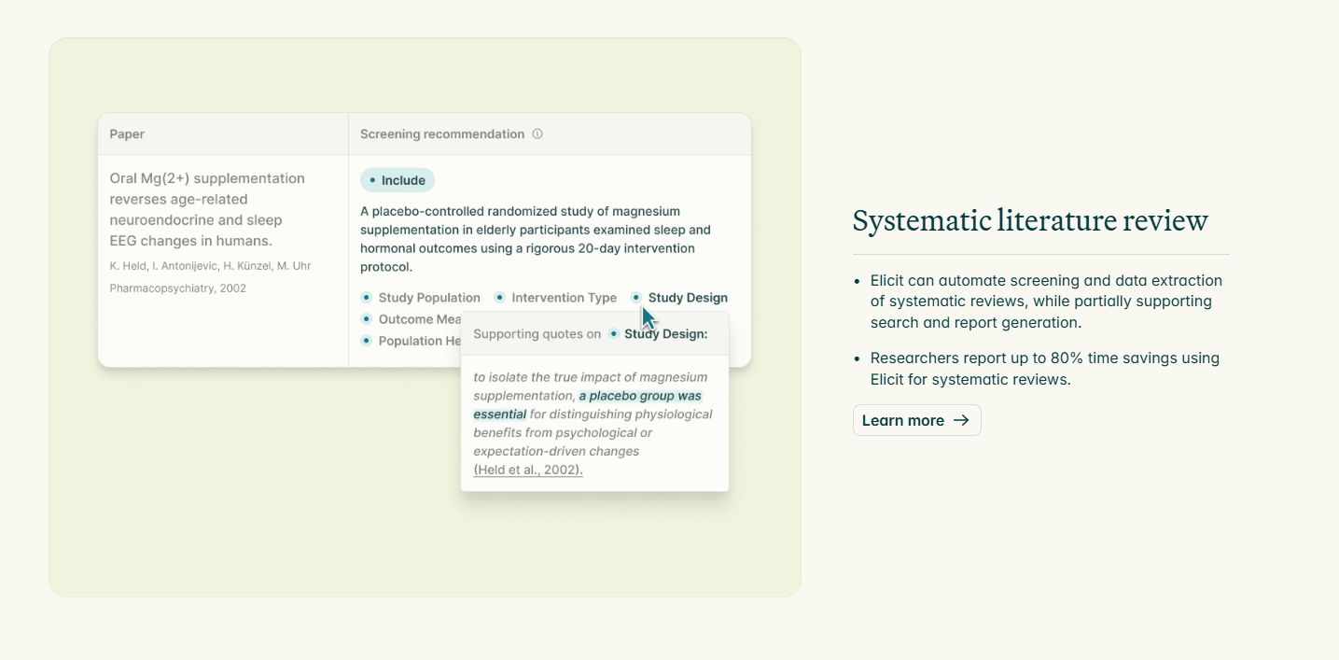The width and height of the screenshot is (1339, 660).
Task: Click the Study Population criterion tag
Action: tap(421, 298)
